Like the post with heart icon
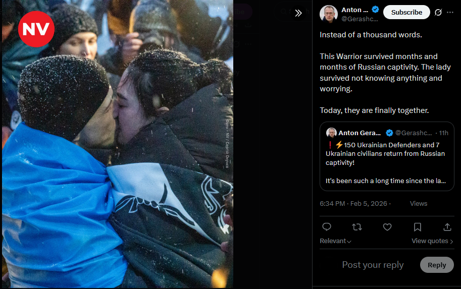Viewport: 461px width, 289px height. click(387, 227)
